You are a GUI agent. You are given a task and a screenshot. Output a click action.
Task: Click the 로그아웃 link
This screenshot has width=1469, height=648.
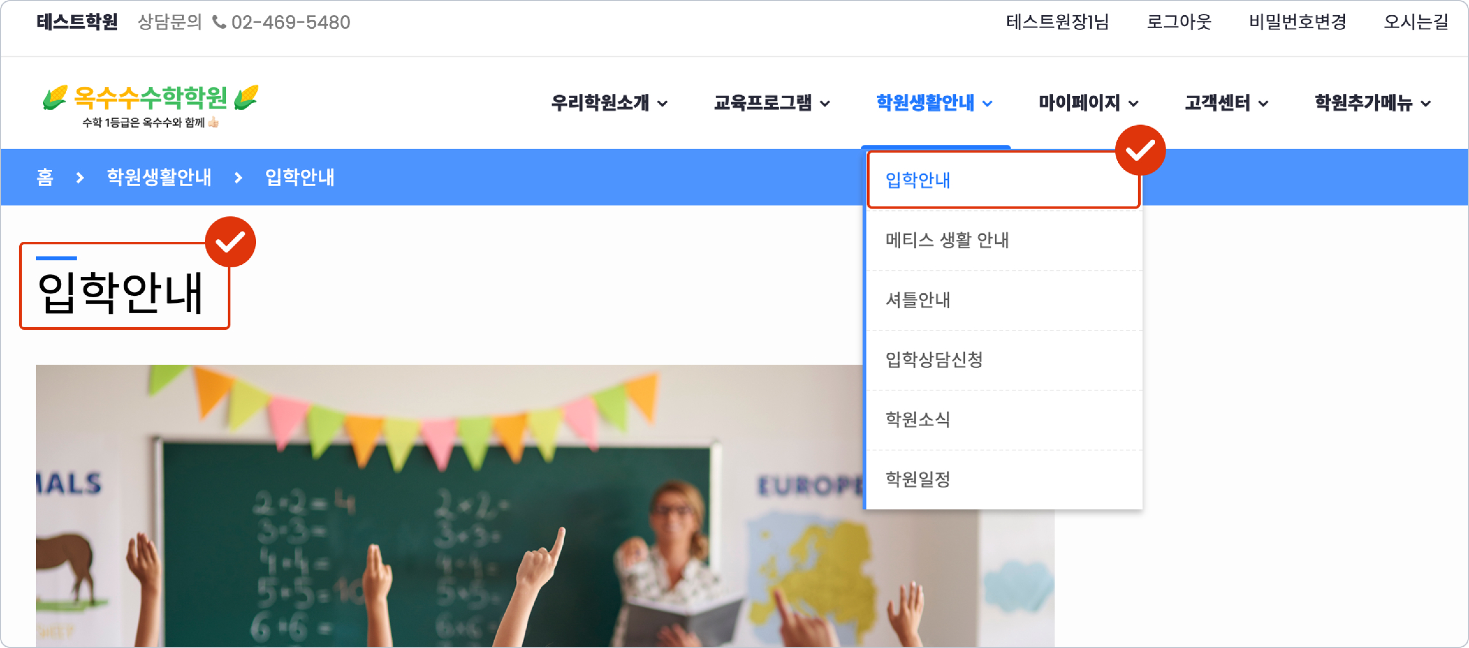[x=1179, y=22]
